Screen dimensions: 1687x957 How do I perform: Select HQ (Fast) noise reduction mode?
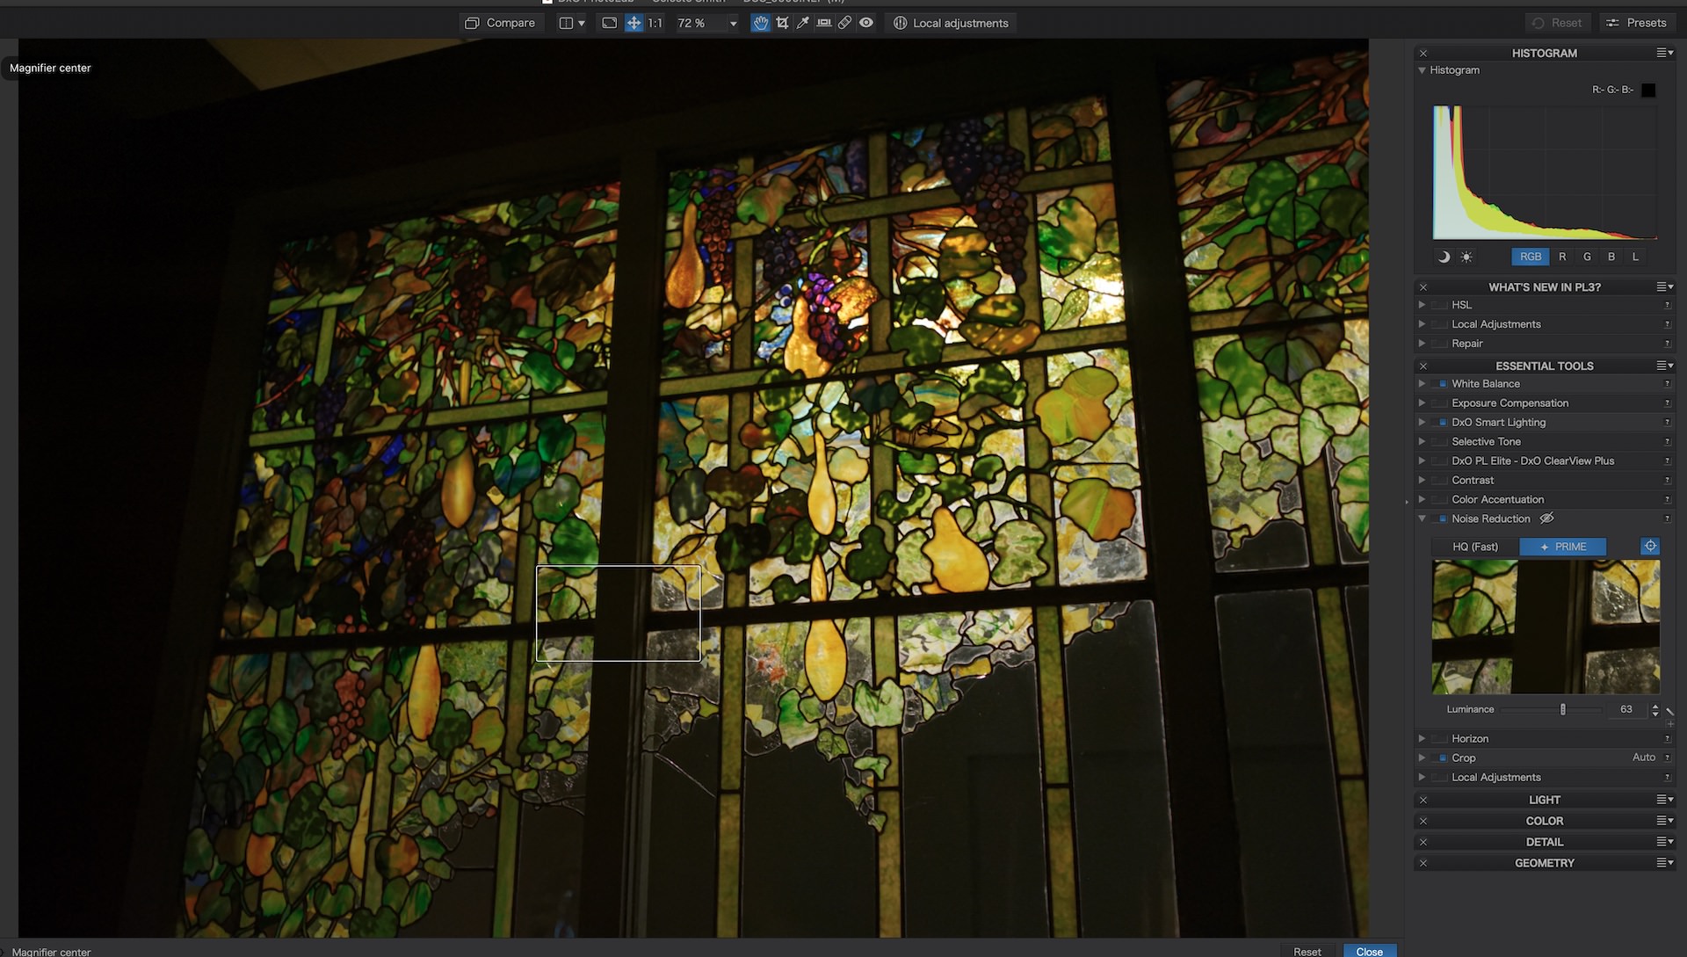(x=1475, y=547)
